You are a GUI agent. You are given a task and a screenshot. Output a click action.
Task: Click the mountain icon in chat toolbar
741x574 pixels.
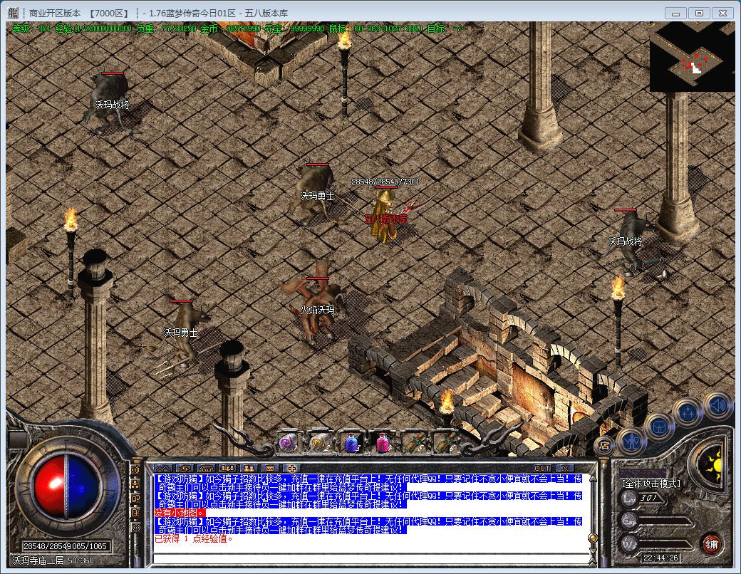pyautogui.click(x=163, y=468)
